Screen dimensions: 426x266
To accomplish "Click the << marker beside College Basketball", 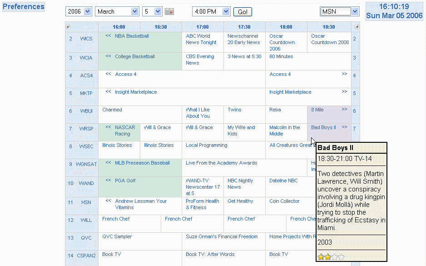I will [x=108, y=56].
